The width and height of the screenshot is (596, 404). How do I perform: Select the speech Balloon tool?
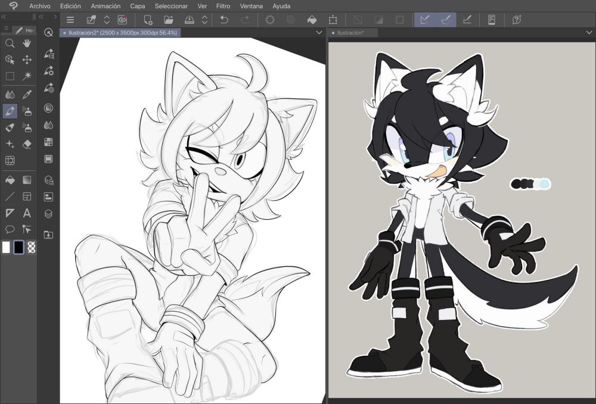(10, 229)
